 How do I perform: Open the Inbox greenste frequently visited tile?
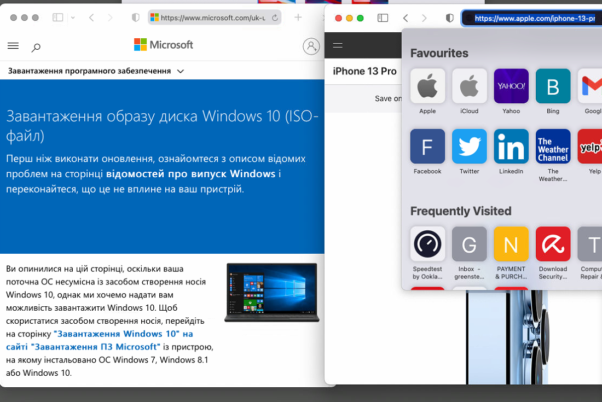(x=469, y=243)
